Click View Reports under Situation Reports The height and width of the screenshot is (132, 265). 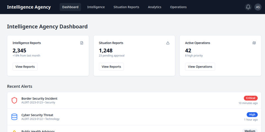point(111,67)
